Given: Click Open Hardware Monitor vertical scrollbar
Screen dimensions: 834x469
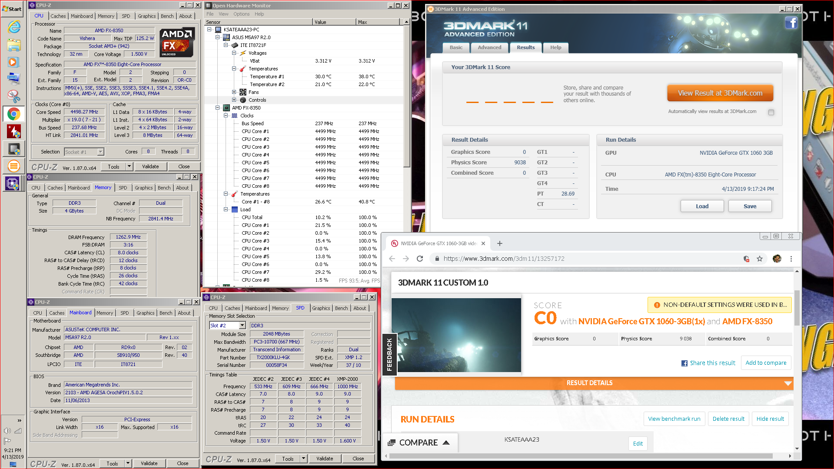Looking at the screenshot, I should coord(406,96).
